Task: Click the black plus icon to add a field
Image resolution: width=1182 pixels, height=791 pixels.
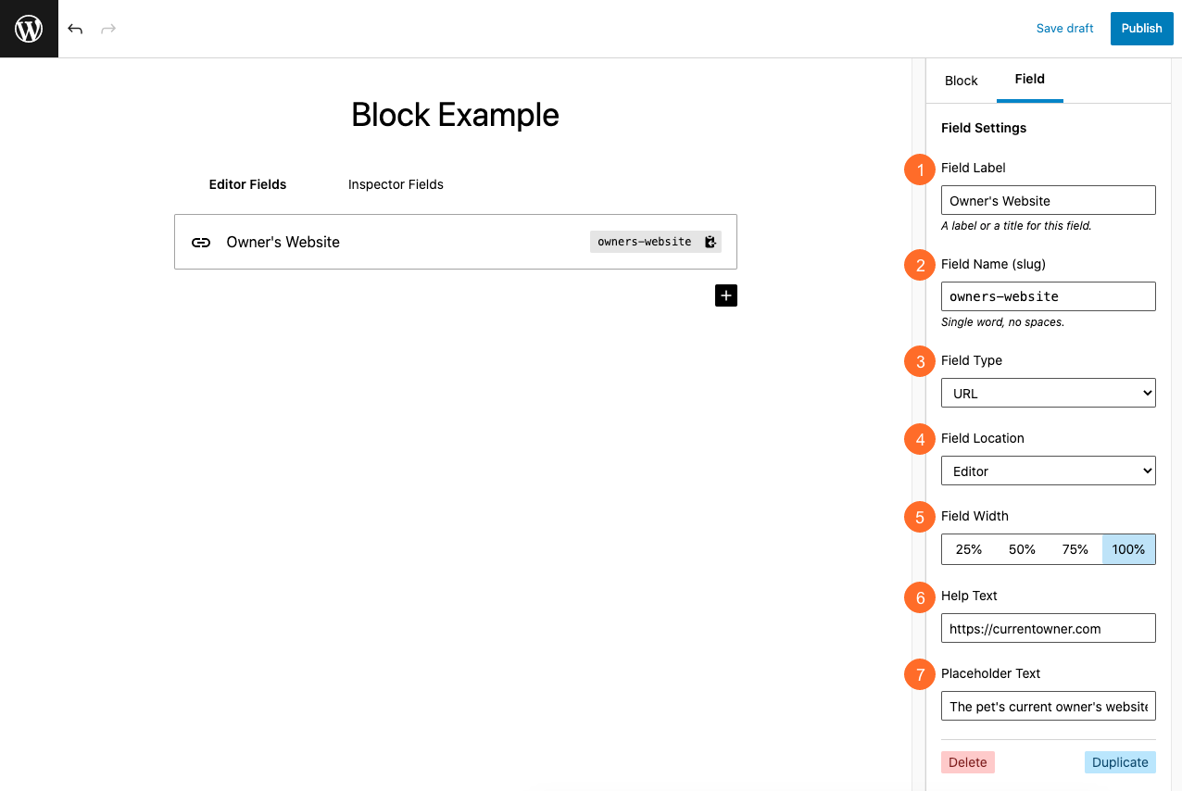Action: [x=726, y=295]
